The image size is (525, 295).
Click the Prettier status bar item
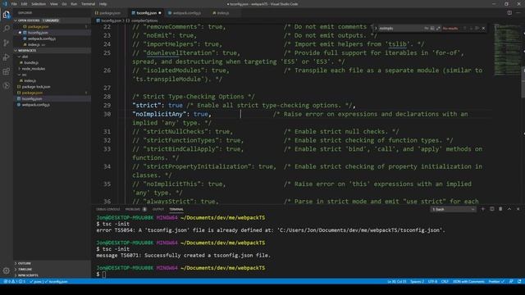coord(496,282)
